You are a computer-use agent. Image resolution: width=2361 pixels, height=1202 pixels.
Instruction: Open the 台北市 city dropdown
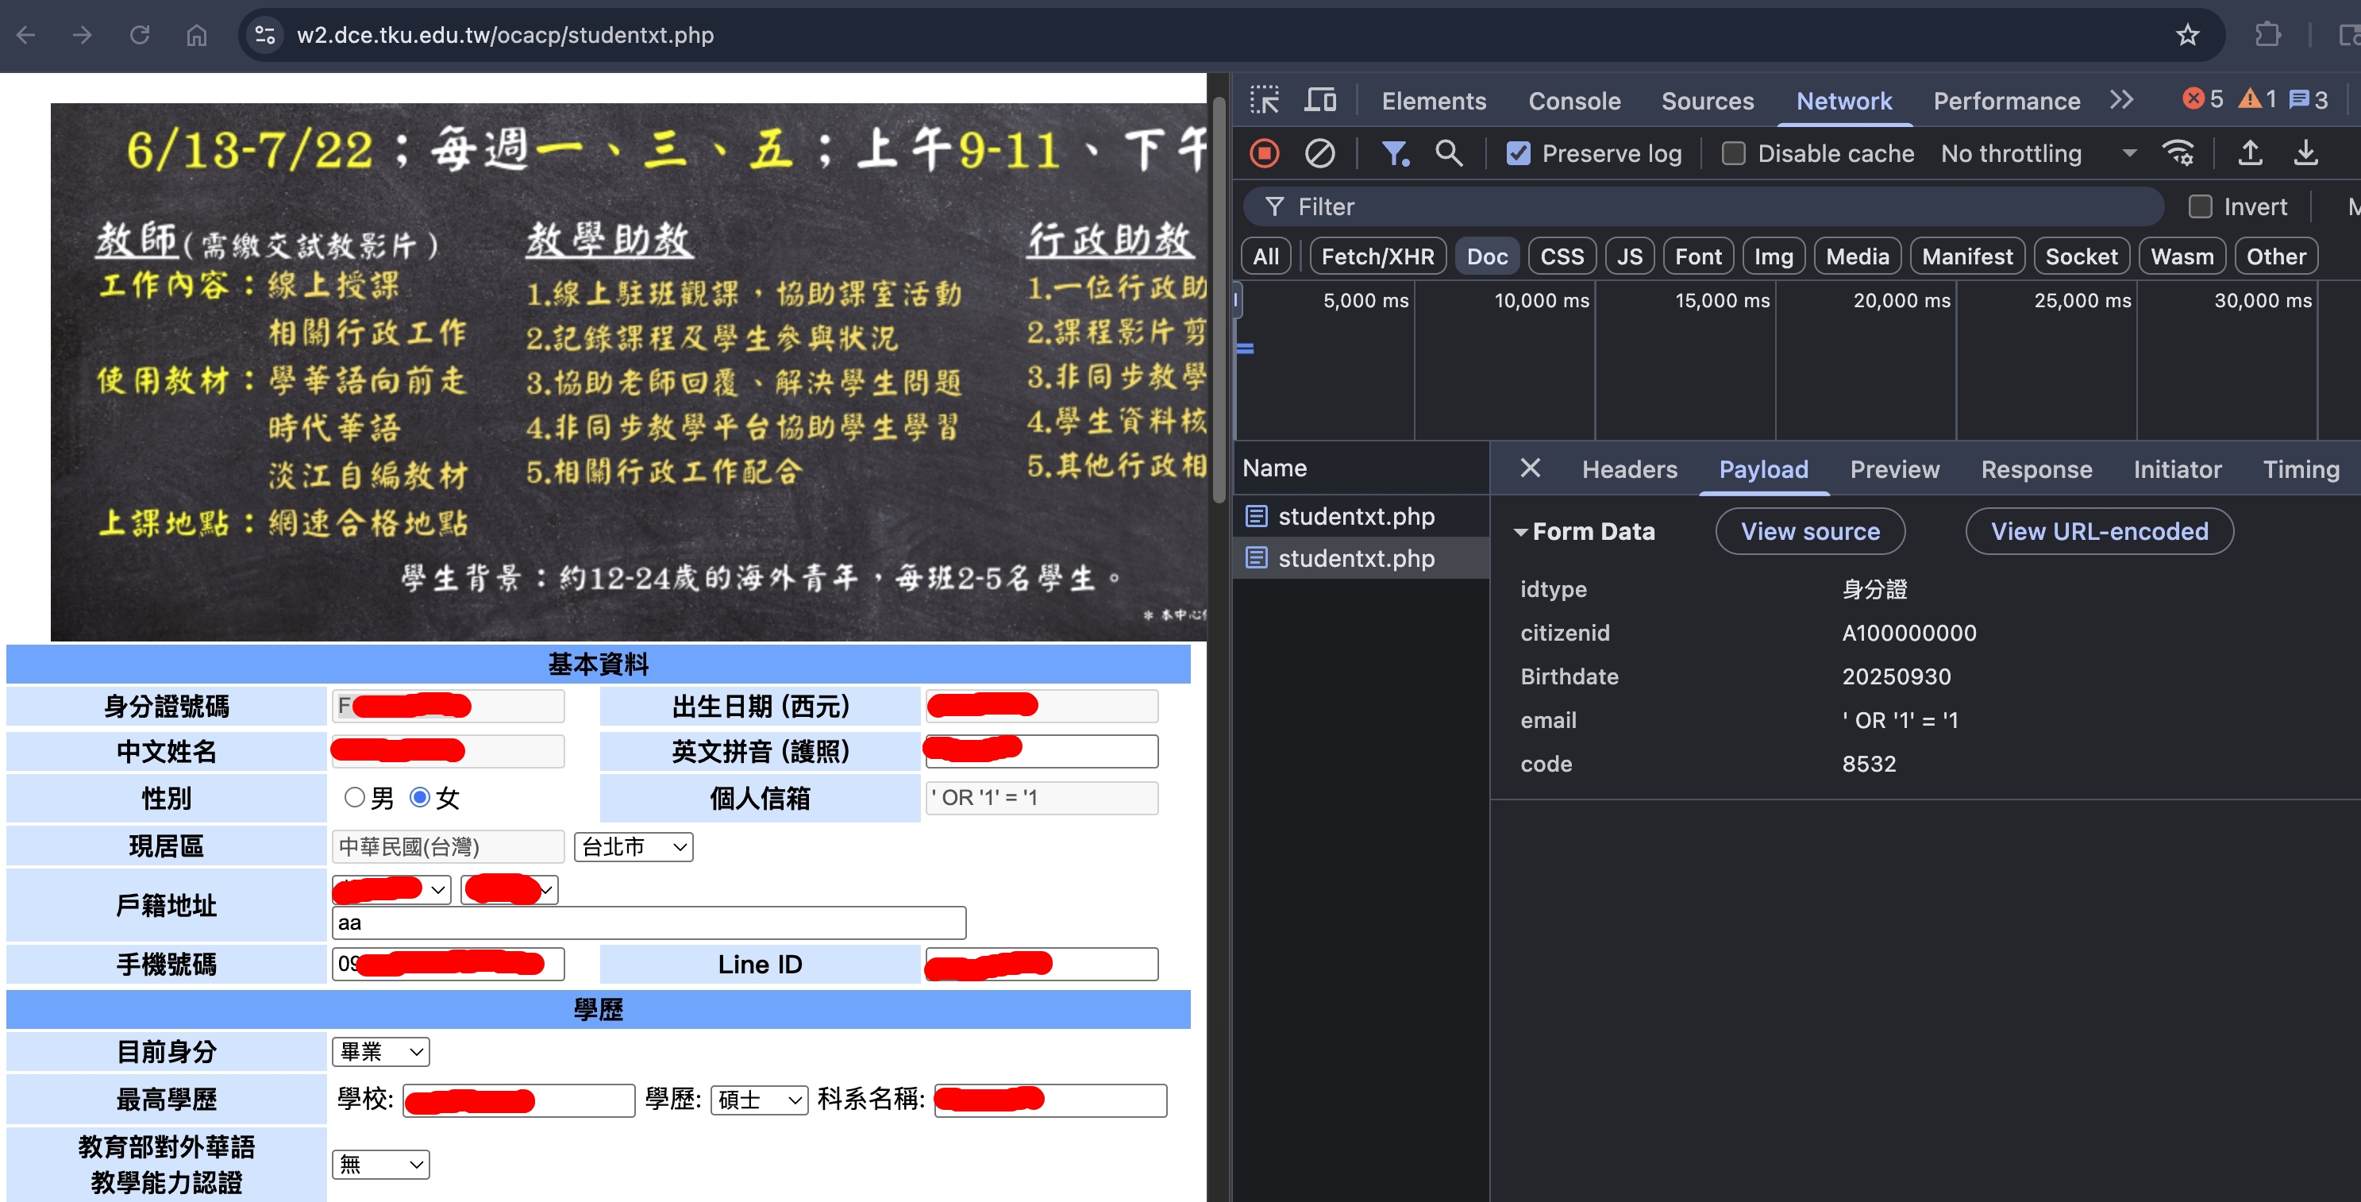point(634,846)
